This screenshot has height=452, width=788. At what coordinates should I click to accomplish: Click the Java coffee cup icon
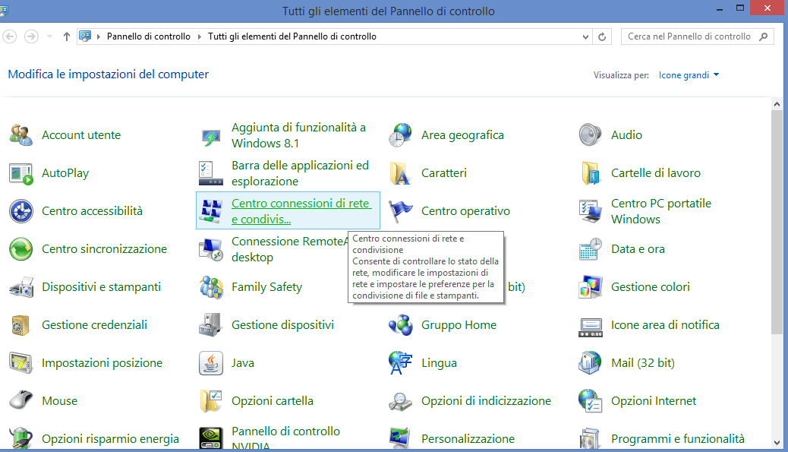[x=211, y=363]
